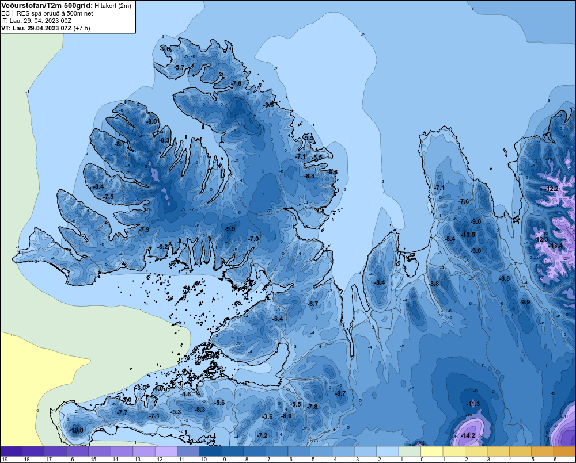
Task: Pick the legend swatch between 0 and 1
Action: tap(431, 451)
